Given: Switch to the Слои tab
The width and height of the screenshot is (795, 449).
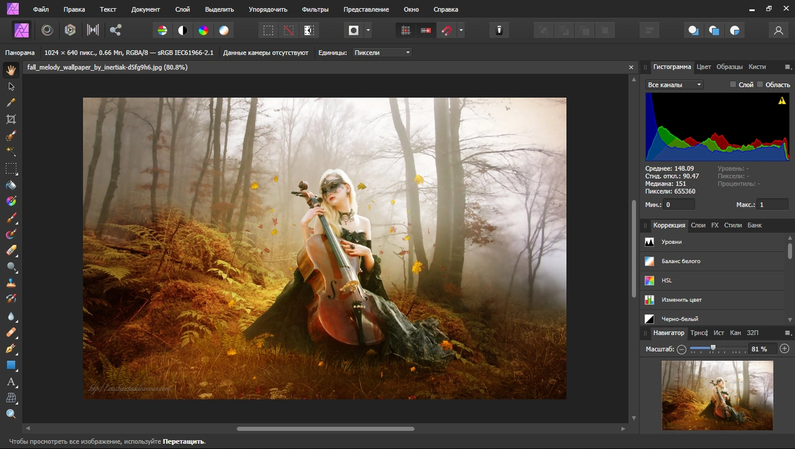Looking at the screenshot, I should coord(698,225).
